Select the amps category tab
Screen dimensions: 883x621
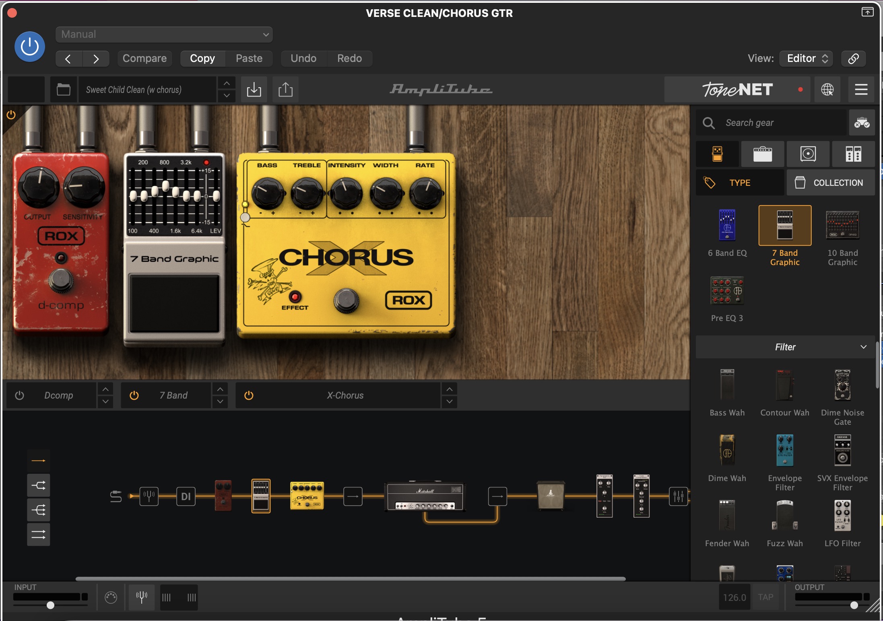coord(763,154)
